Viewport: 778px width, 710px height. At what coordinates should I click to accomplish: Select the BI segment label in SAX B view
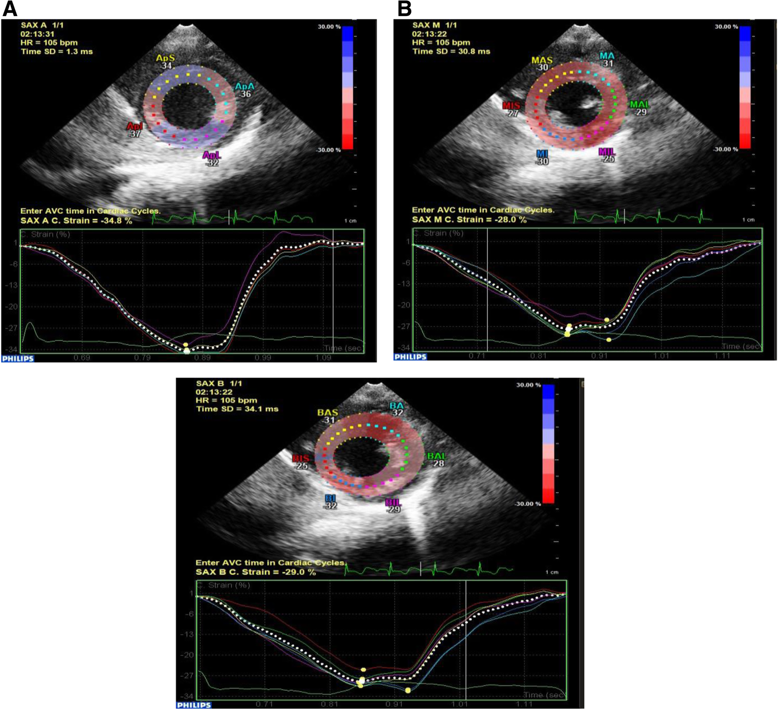(330, 498)
